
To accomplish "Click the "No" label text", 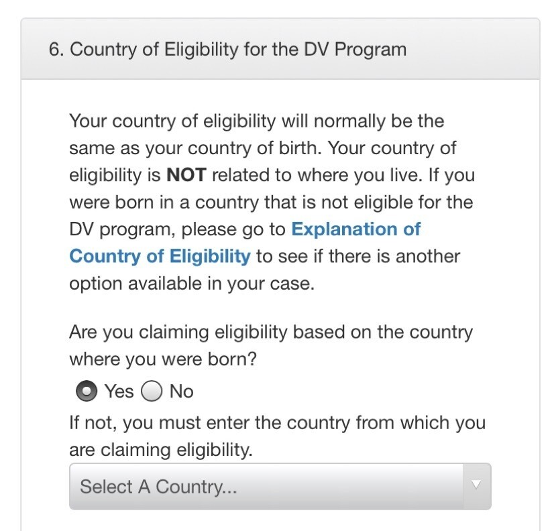I will coord(182,391).
